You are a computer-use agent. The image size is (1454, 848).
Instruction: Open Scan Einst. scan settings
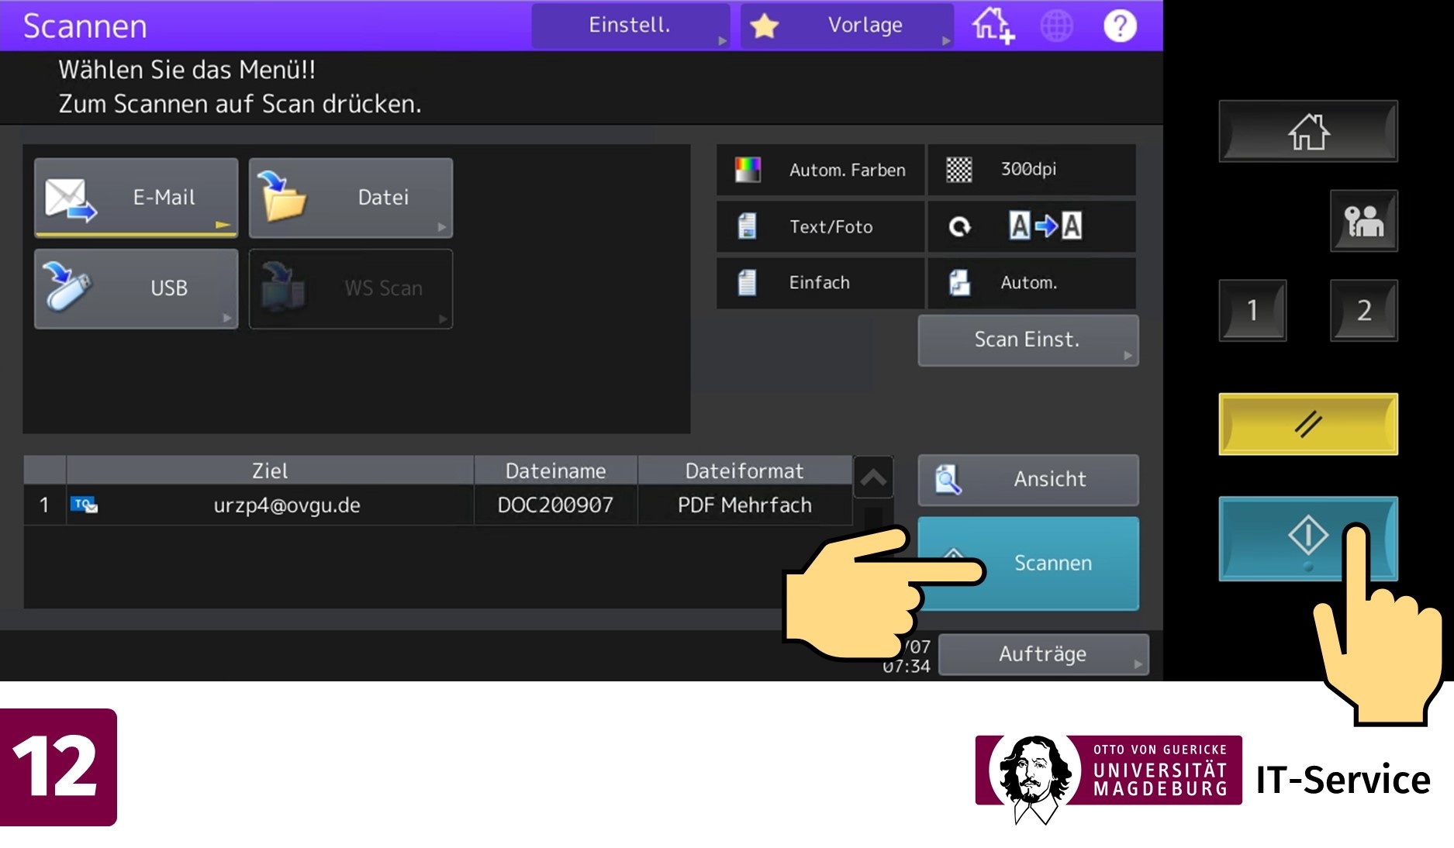tap(1027, 340)
